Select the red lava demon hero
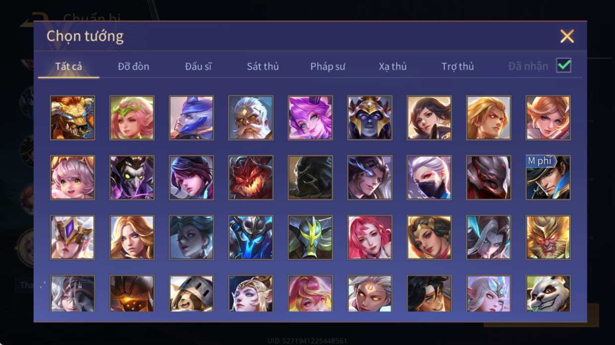Image resolution: width=615 pixels, height=345 pixels. coord(251,177)
